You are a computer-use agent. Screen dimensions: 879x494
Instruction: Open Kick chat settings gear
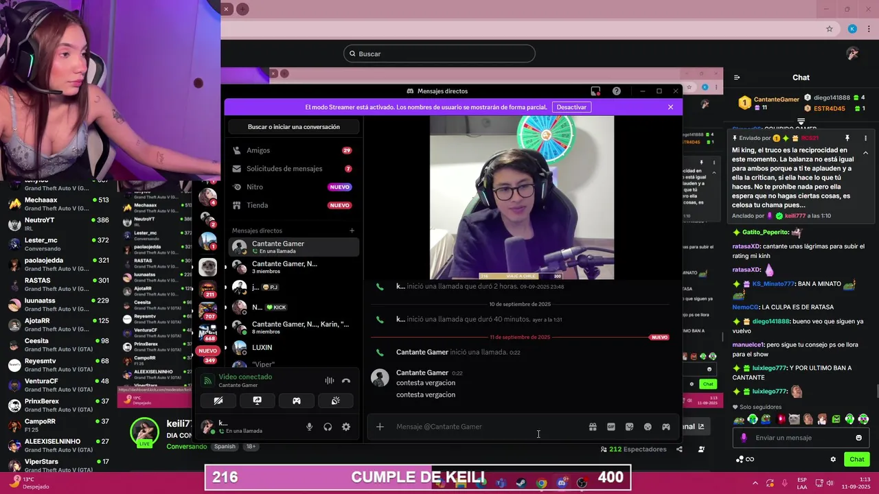pyautogui.click(x=833, y=459)
